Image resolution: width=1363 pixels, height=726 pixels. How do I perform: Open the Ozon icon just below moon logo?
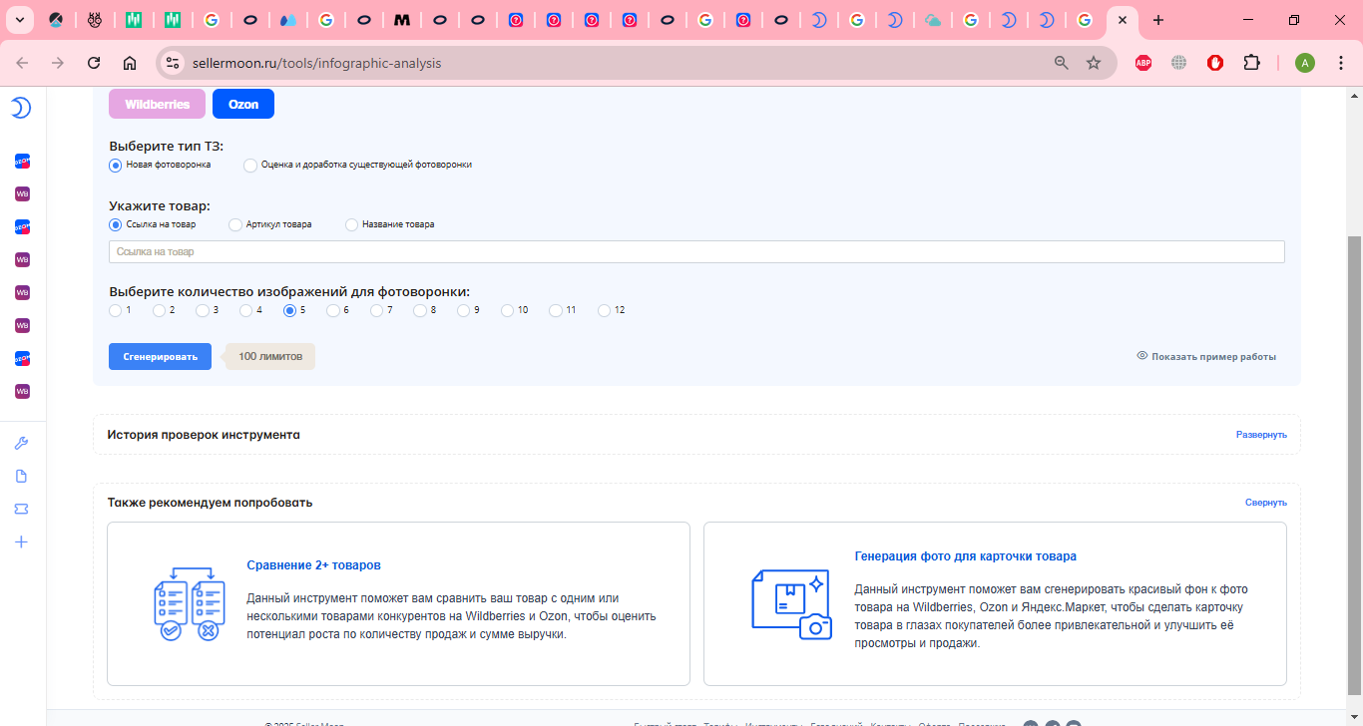pos(22,161)
